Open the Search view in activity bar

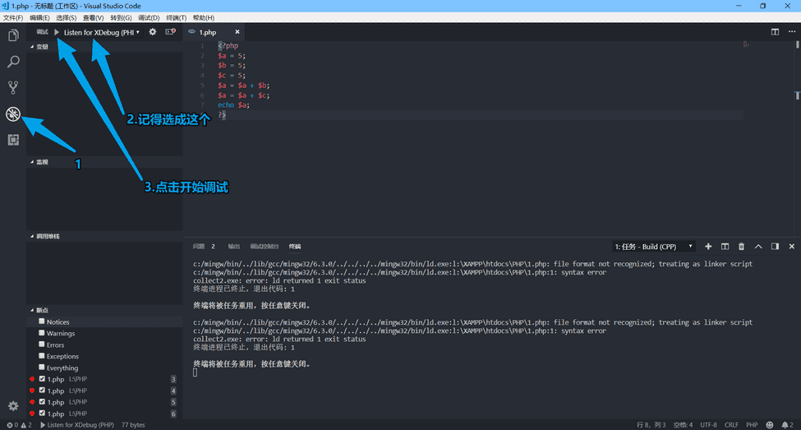tap(13, 62)
